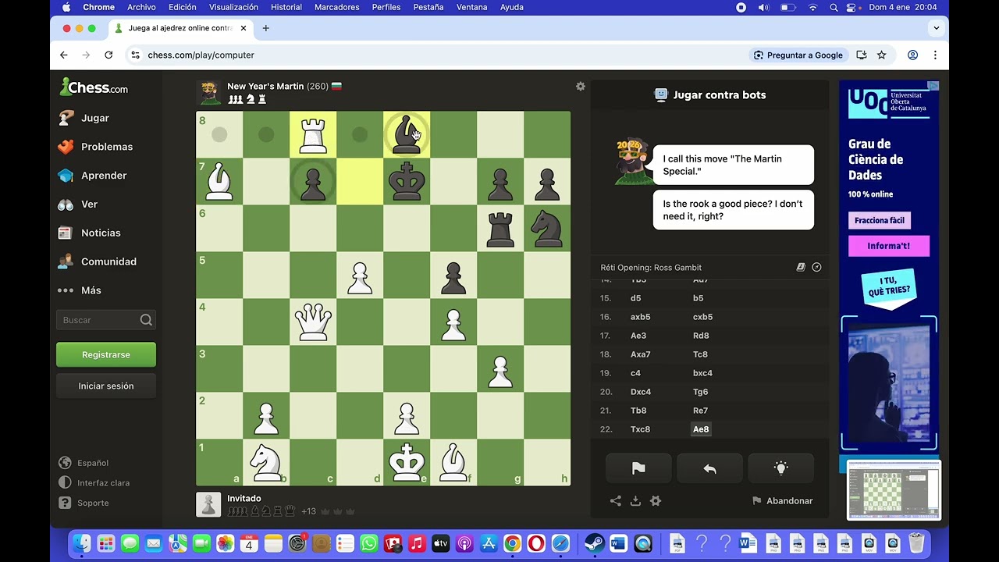Open New Year's Martin bot avatar
Viewport: 999px width, 562px height.
[x=209, y=93]
